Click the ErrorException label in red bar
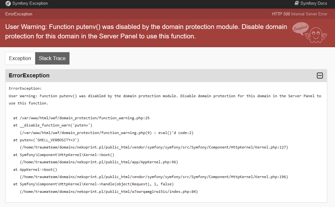Viewport: 335px width, 207px height. click(x=19, y=14)
